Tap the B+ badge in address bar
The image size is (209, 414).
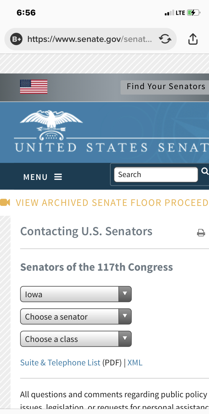(x=16, y=39)
